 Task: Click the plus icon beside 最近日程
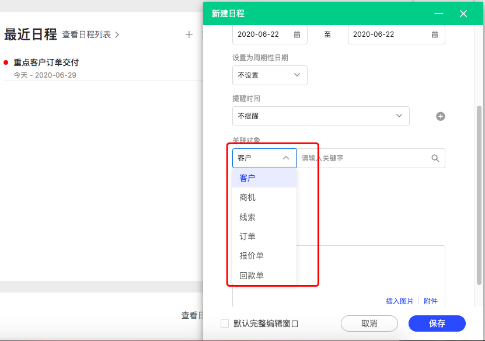pos(189,34)
